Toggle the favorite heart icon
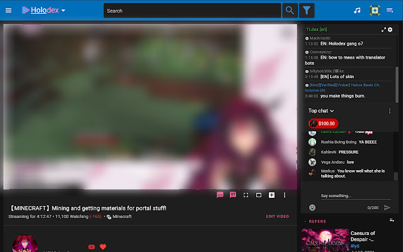 click(x=103, y=247)
